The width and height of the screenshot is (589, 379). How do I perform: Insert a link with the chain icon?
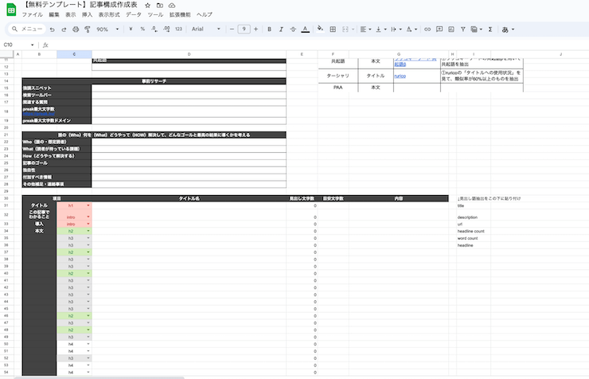(427, 29)
